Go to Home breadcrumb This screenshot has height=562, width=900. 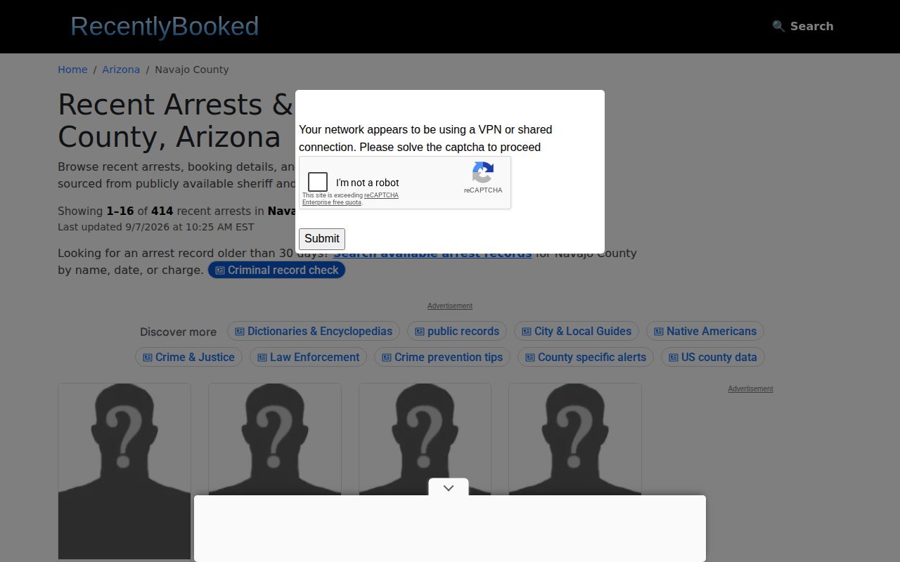[72, 70]
